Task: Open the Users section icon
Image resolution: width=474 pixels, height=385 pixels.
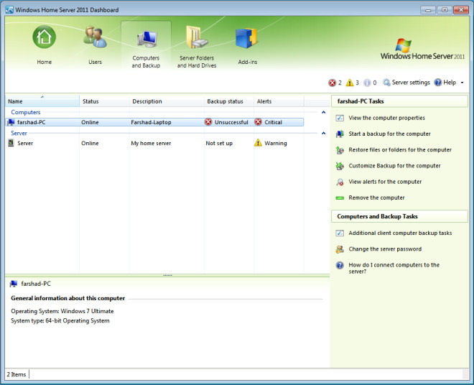Action: click(x=95, y=37)
